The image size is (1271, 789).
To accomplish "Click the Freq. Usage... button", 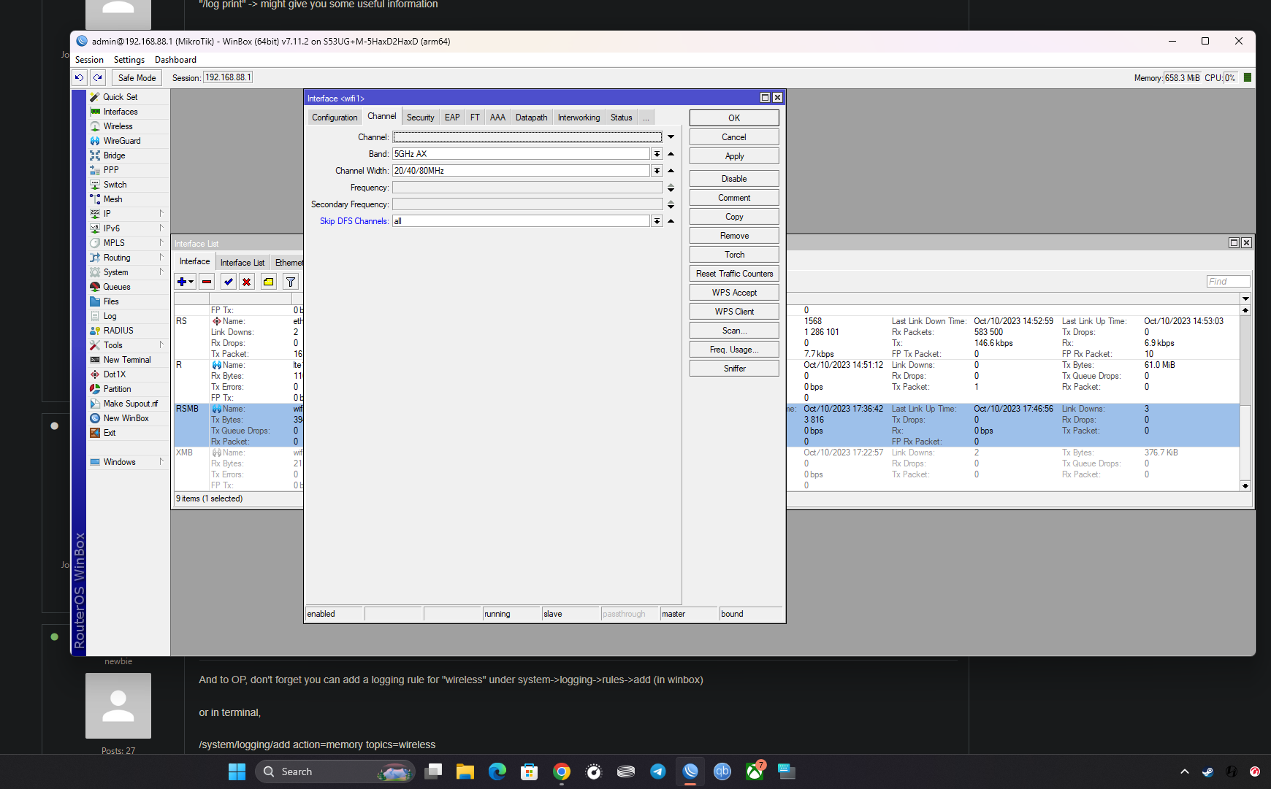I will click(x=734, y=350).
